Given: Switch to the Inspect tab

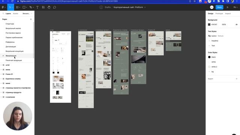Looking at the screenshot, I should click(x=228, y=13).
